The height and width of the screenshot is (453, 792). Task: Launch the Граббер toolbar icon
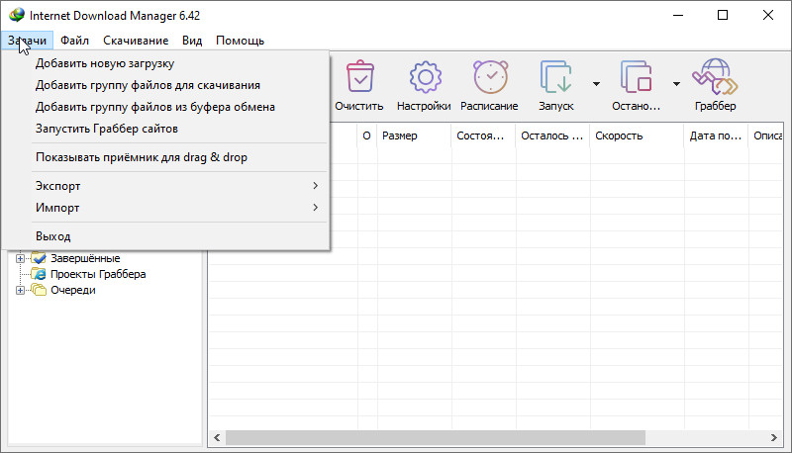coord(714,77)
